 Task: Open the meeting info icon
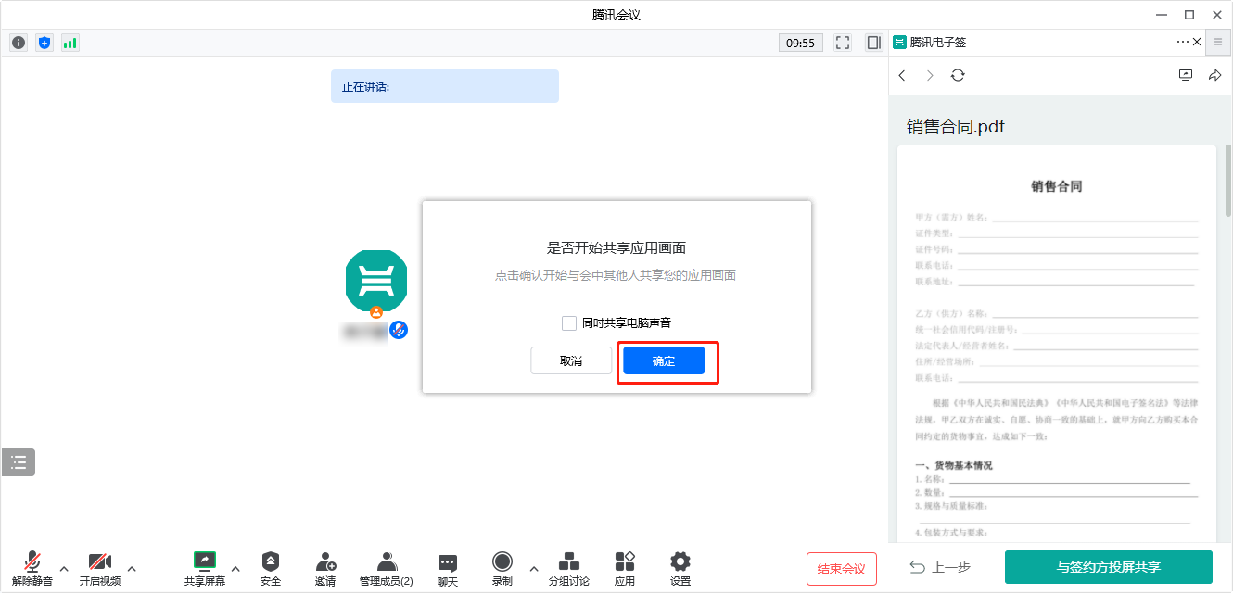19,43
